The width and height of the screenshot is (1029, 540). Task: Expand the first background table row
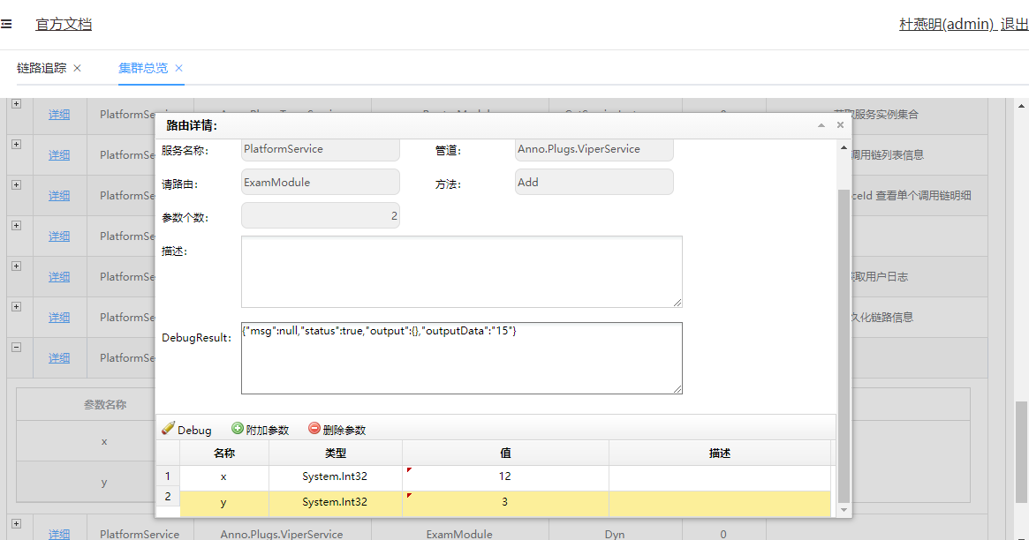tap(17, 103)
